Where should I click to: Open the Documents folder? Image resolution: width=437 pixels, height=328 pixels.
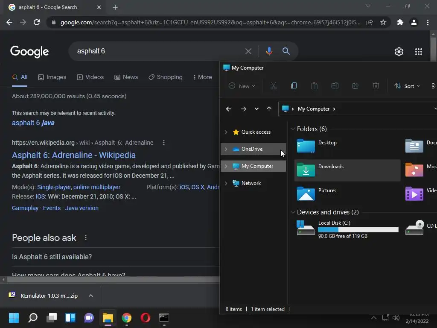coord(420,146)
